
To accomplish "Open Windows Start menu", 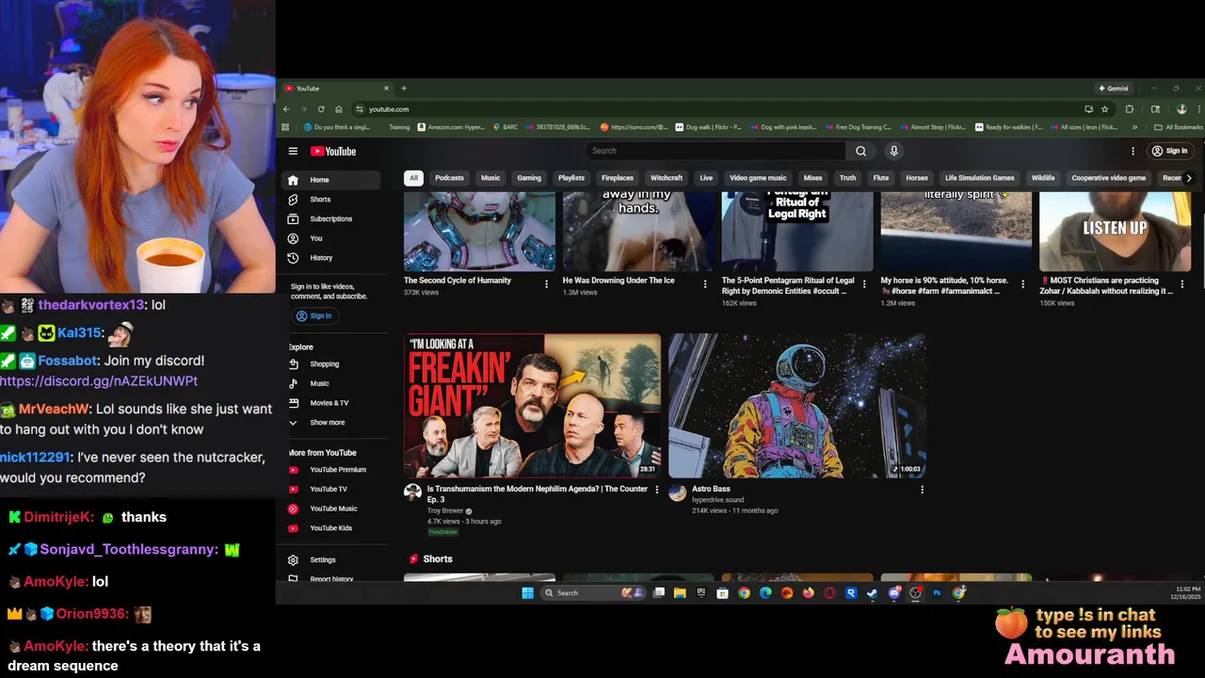I will (x=527, y=593).
